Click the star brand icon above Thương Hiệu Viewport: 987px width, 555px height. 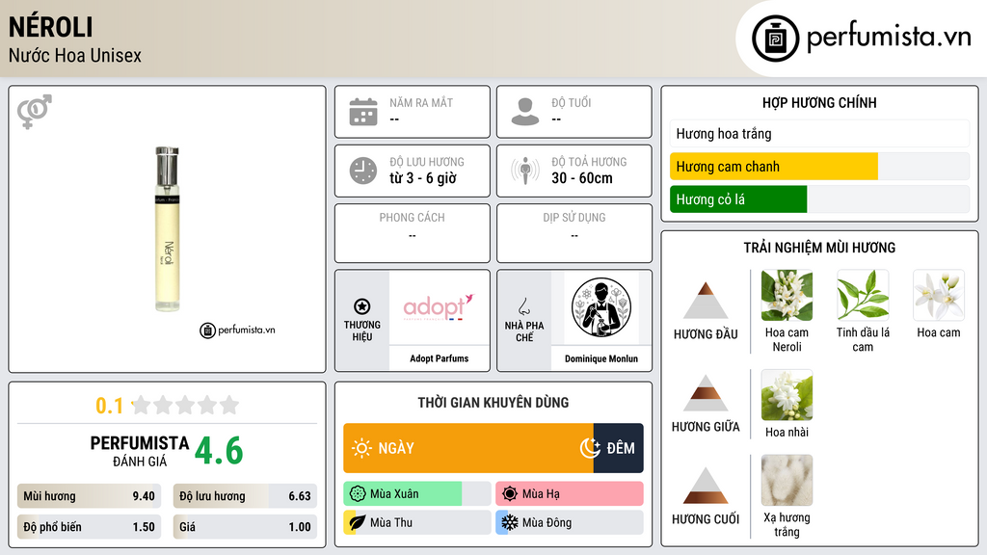pos(362,306)
